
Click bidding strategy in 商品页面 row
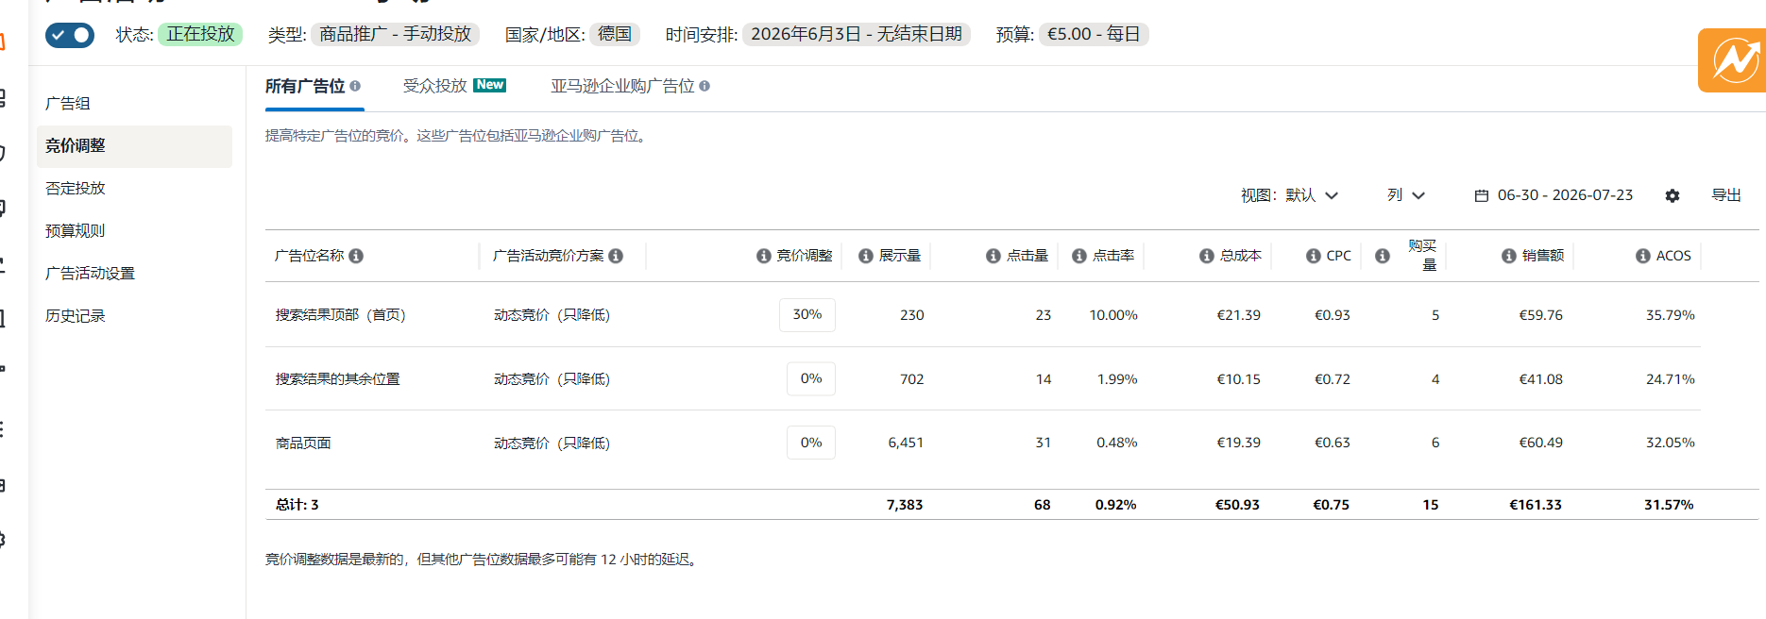coord(552,443)
